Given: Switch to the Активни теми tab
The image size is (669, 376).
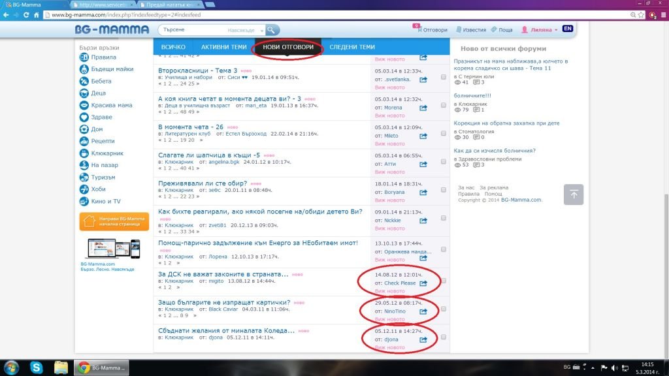Looking at the screenshot, I should 223,47.
